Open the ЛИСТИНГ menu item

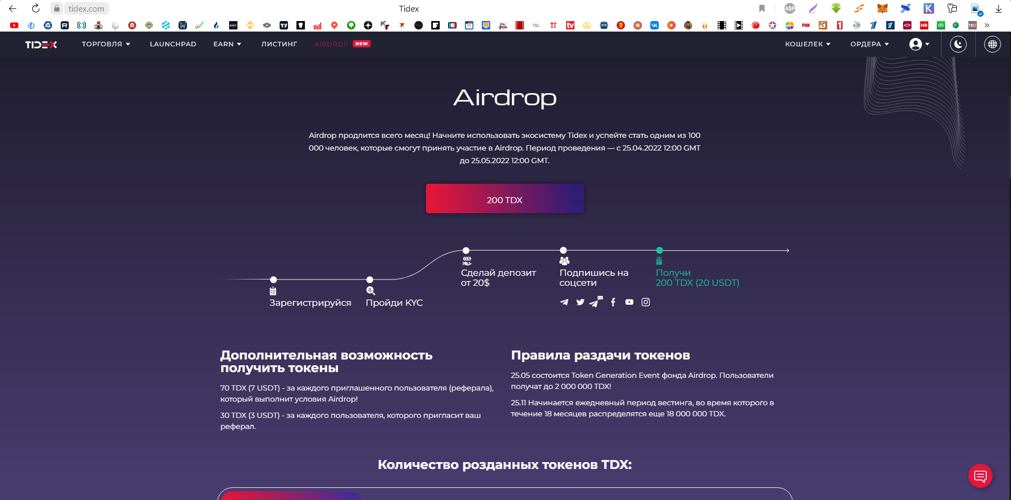279,44
